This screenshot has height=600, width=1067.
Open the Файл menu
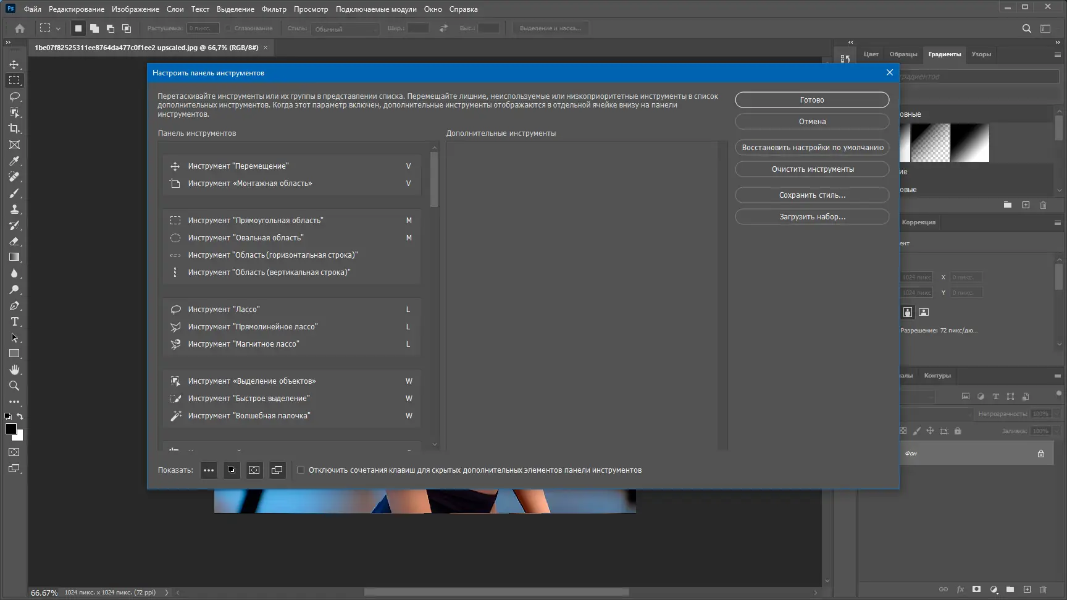point(33,9)
